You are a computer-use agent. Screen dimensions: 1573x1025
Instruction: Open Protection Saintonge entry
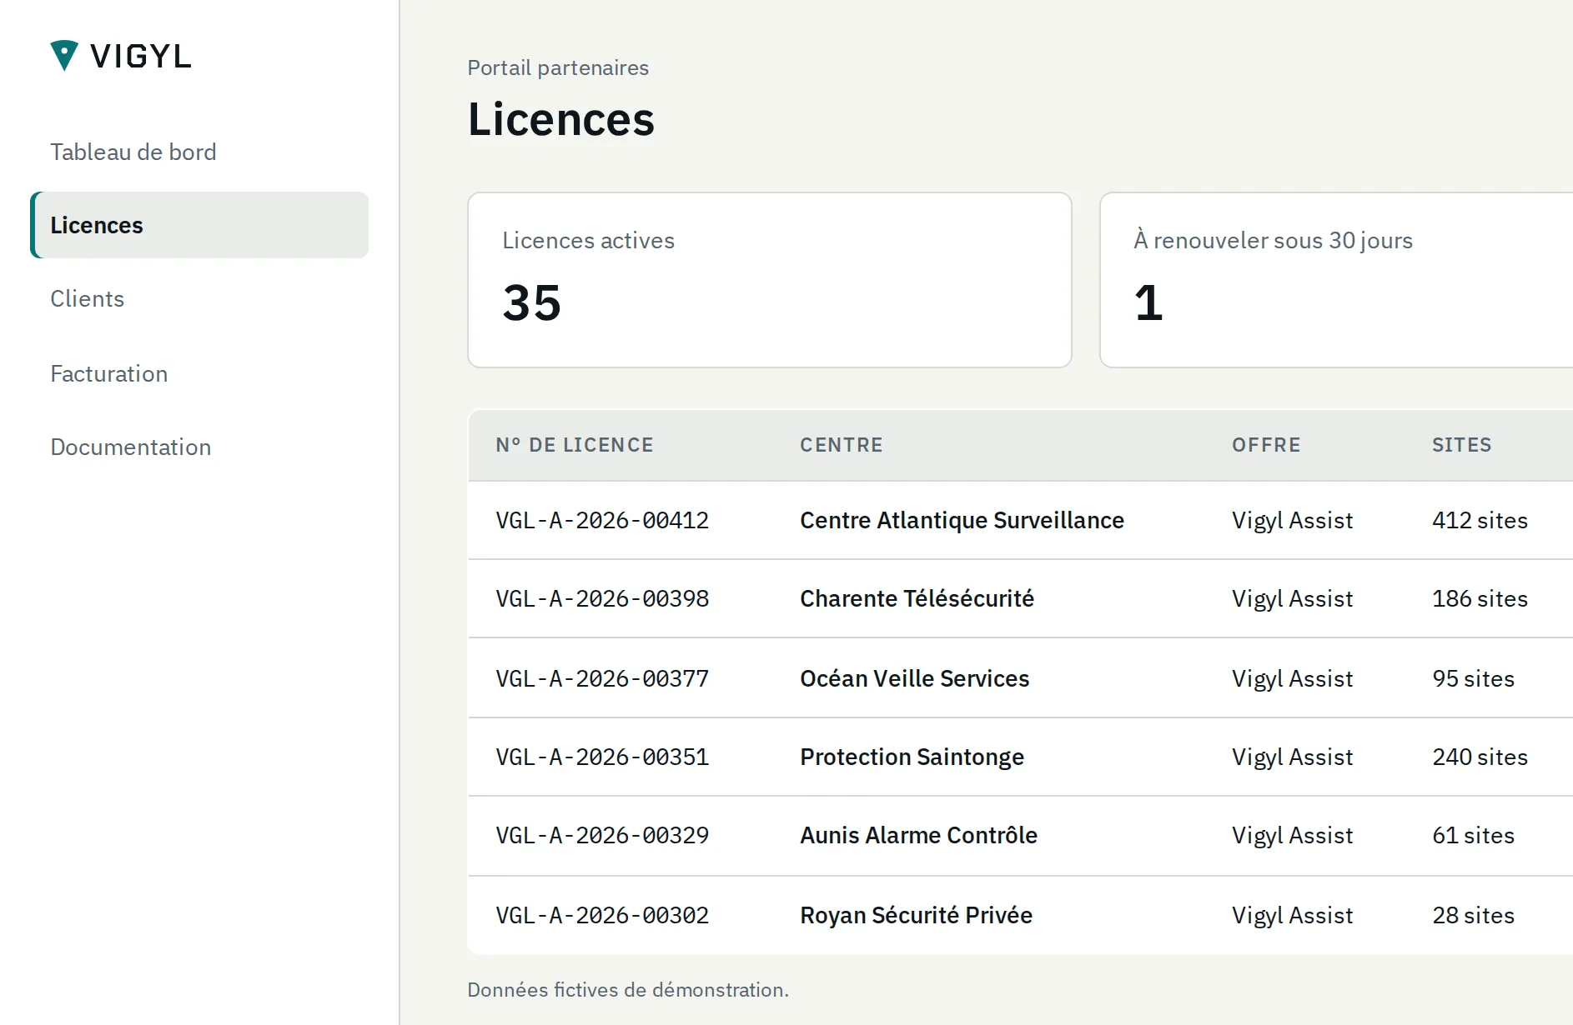click(912, 757)
